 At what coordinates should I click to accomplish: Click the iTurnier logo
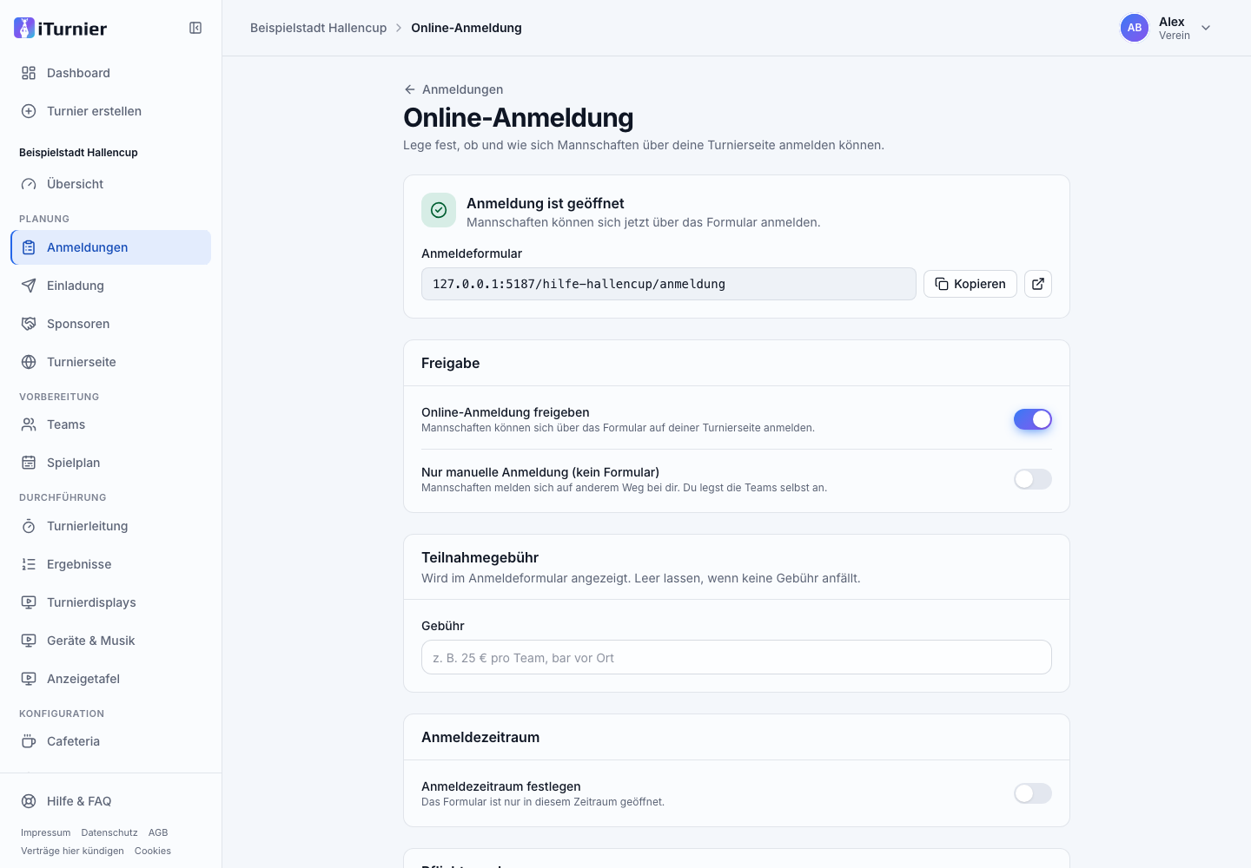point(61,28)
